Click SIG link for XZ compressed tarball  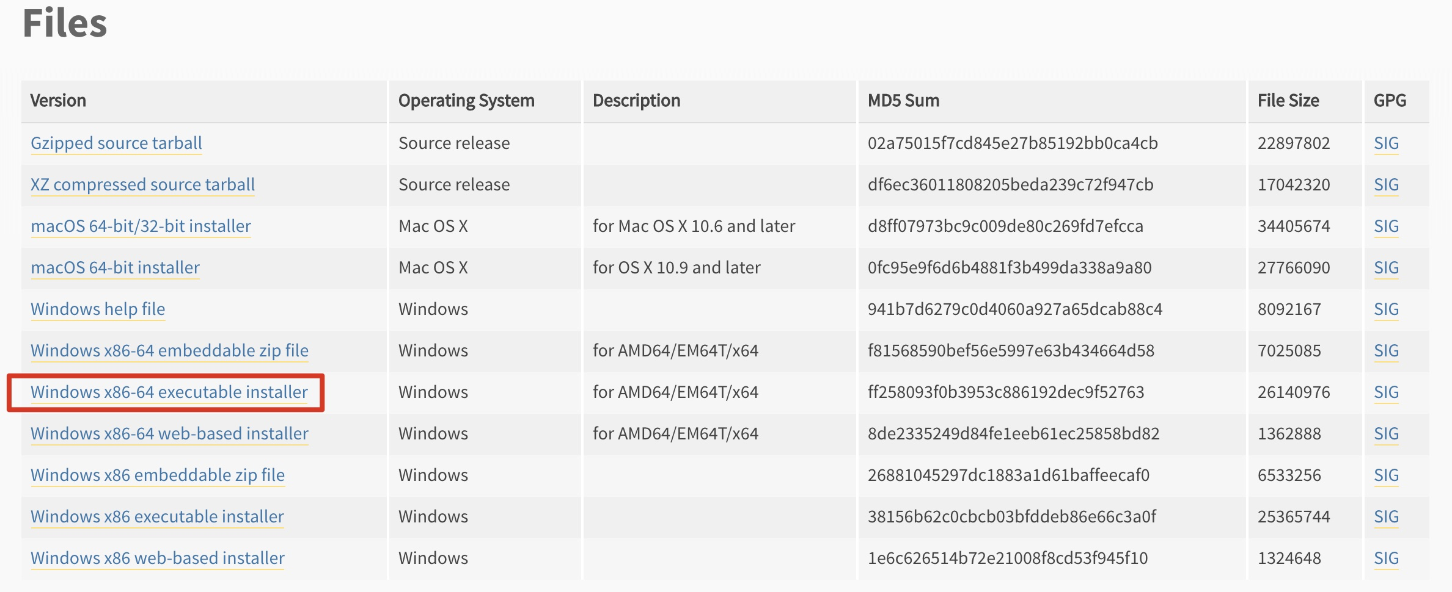point(1386,185)
